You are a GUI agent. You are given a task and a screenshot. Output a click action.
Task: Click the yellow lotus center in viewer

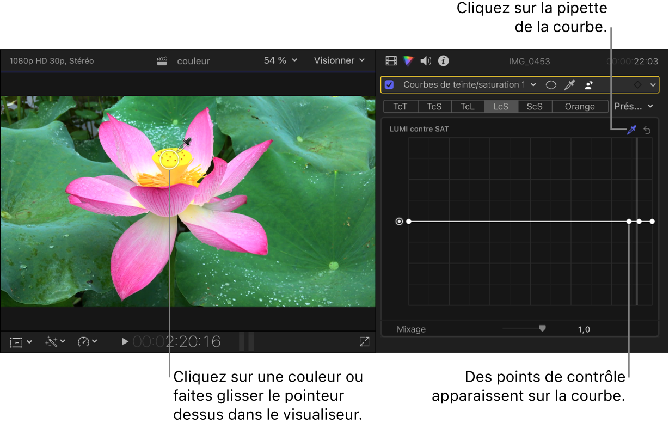[x=170, y=158]
